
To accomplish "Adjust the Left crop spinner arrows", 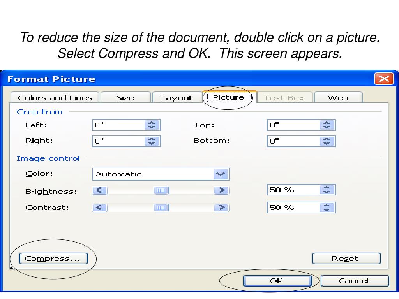I will point(152,125).
